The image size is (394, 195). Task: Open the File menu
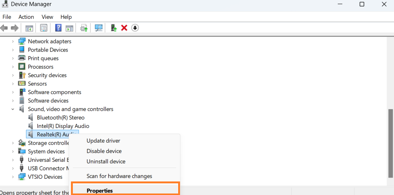pos(7,17)
